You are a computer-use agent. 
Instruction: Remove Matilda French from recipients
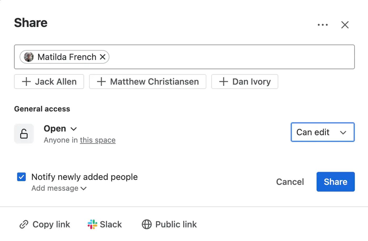click(103, 57)
